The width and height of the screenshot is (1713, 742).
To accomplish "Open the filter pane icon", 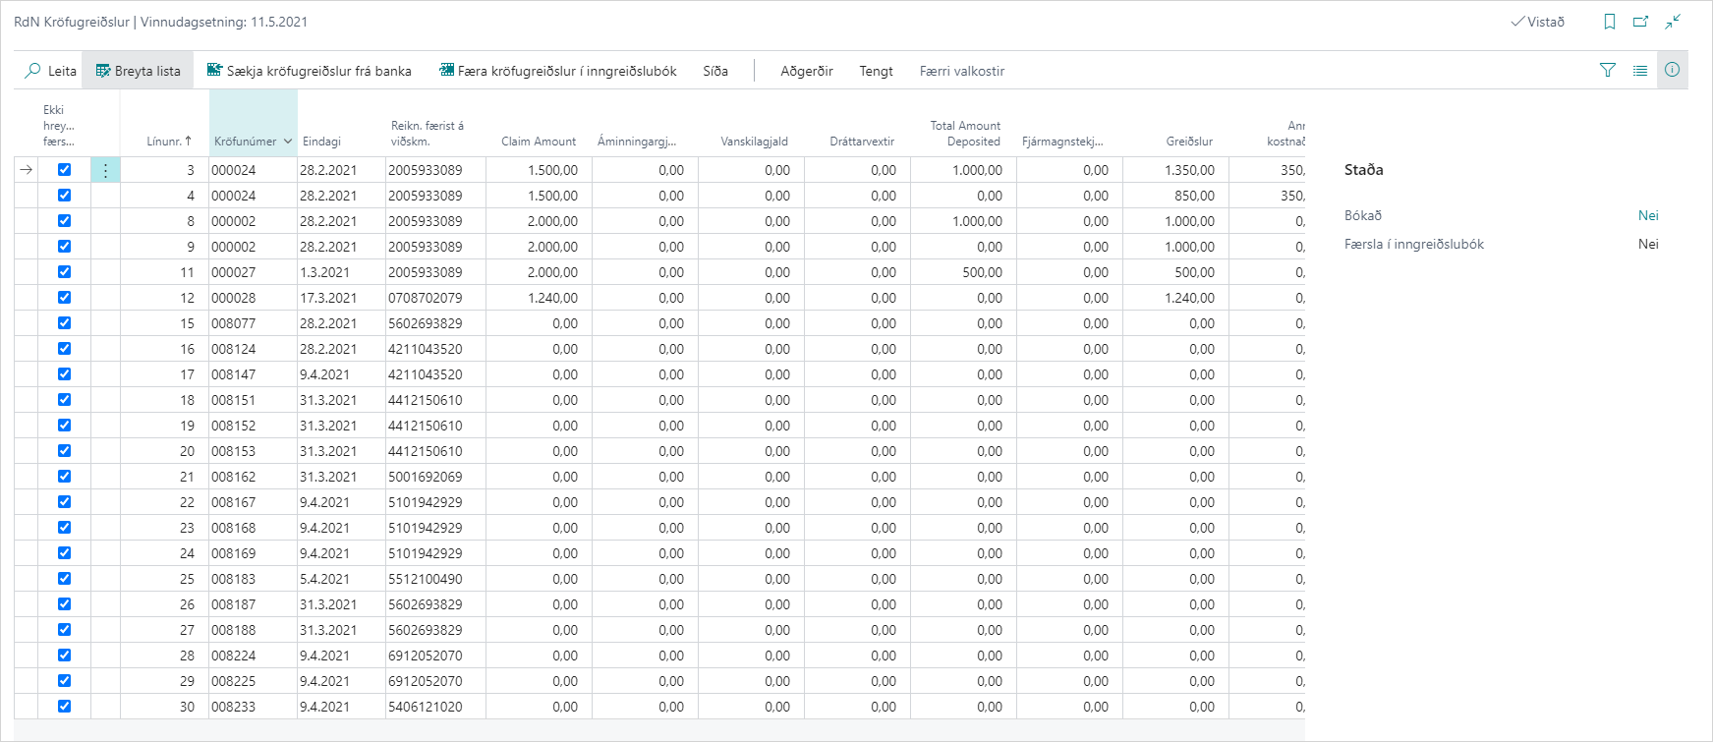I will coord(1608,71).
